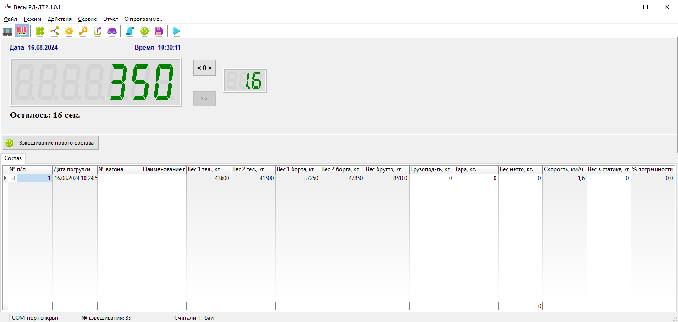The image size is (678, 322).
Task: Switch to the Состав tab
Action: coord(13,158)
